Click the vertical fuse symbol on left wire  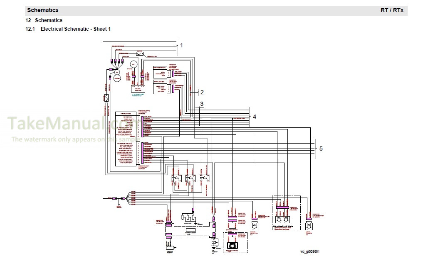pos(107,98)
